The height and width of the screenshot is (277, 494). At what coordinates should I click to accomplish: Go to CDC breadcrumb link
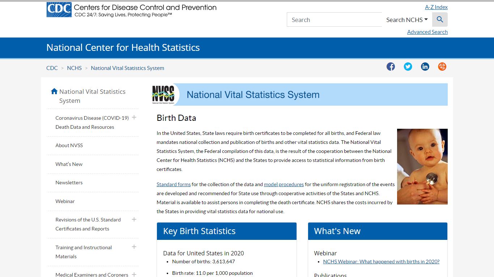[x=52, y=68]
